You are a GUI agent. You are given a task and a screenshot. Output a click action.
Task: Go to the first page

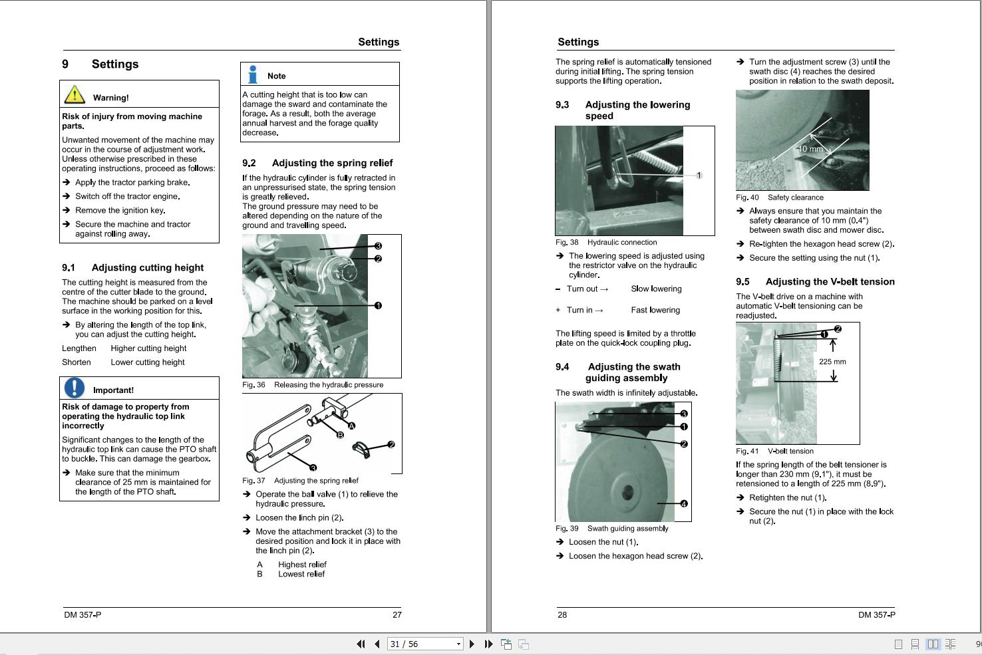click(x=361, y=644)
